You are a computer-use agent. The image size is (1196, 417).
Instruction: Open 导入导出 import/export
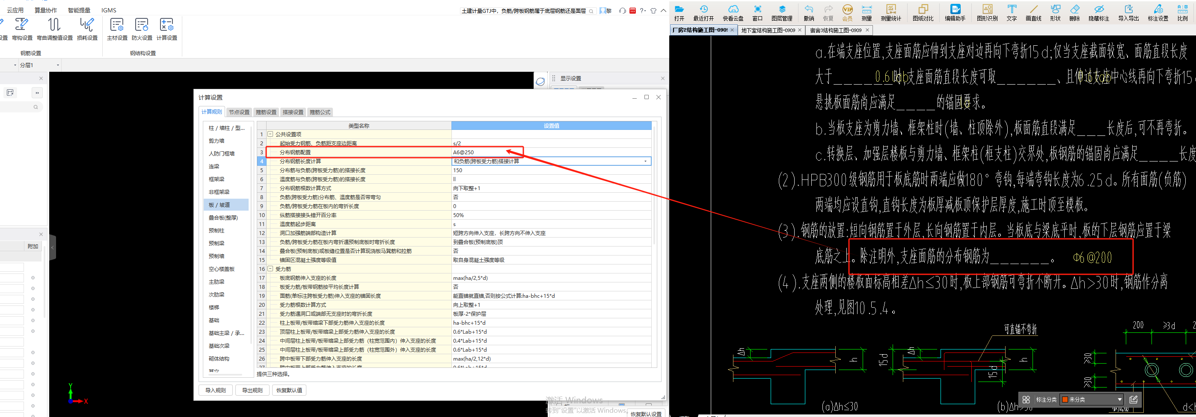point(1129,12)
